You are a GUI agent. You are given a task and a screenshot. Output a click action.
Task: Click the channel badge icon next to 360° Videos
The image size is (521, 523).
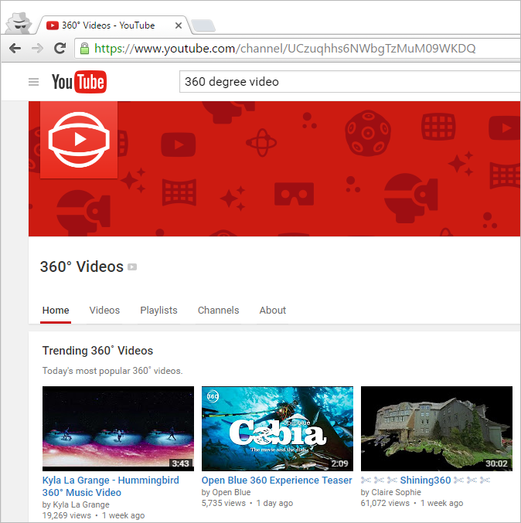point(132,267)
